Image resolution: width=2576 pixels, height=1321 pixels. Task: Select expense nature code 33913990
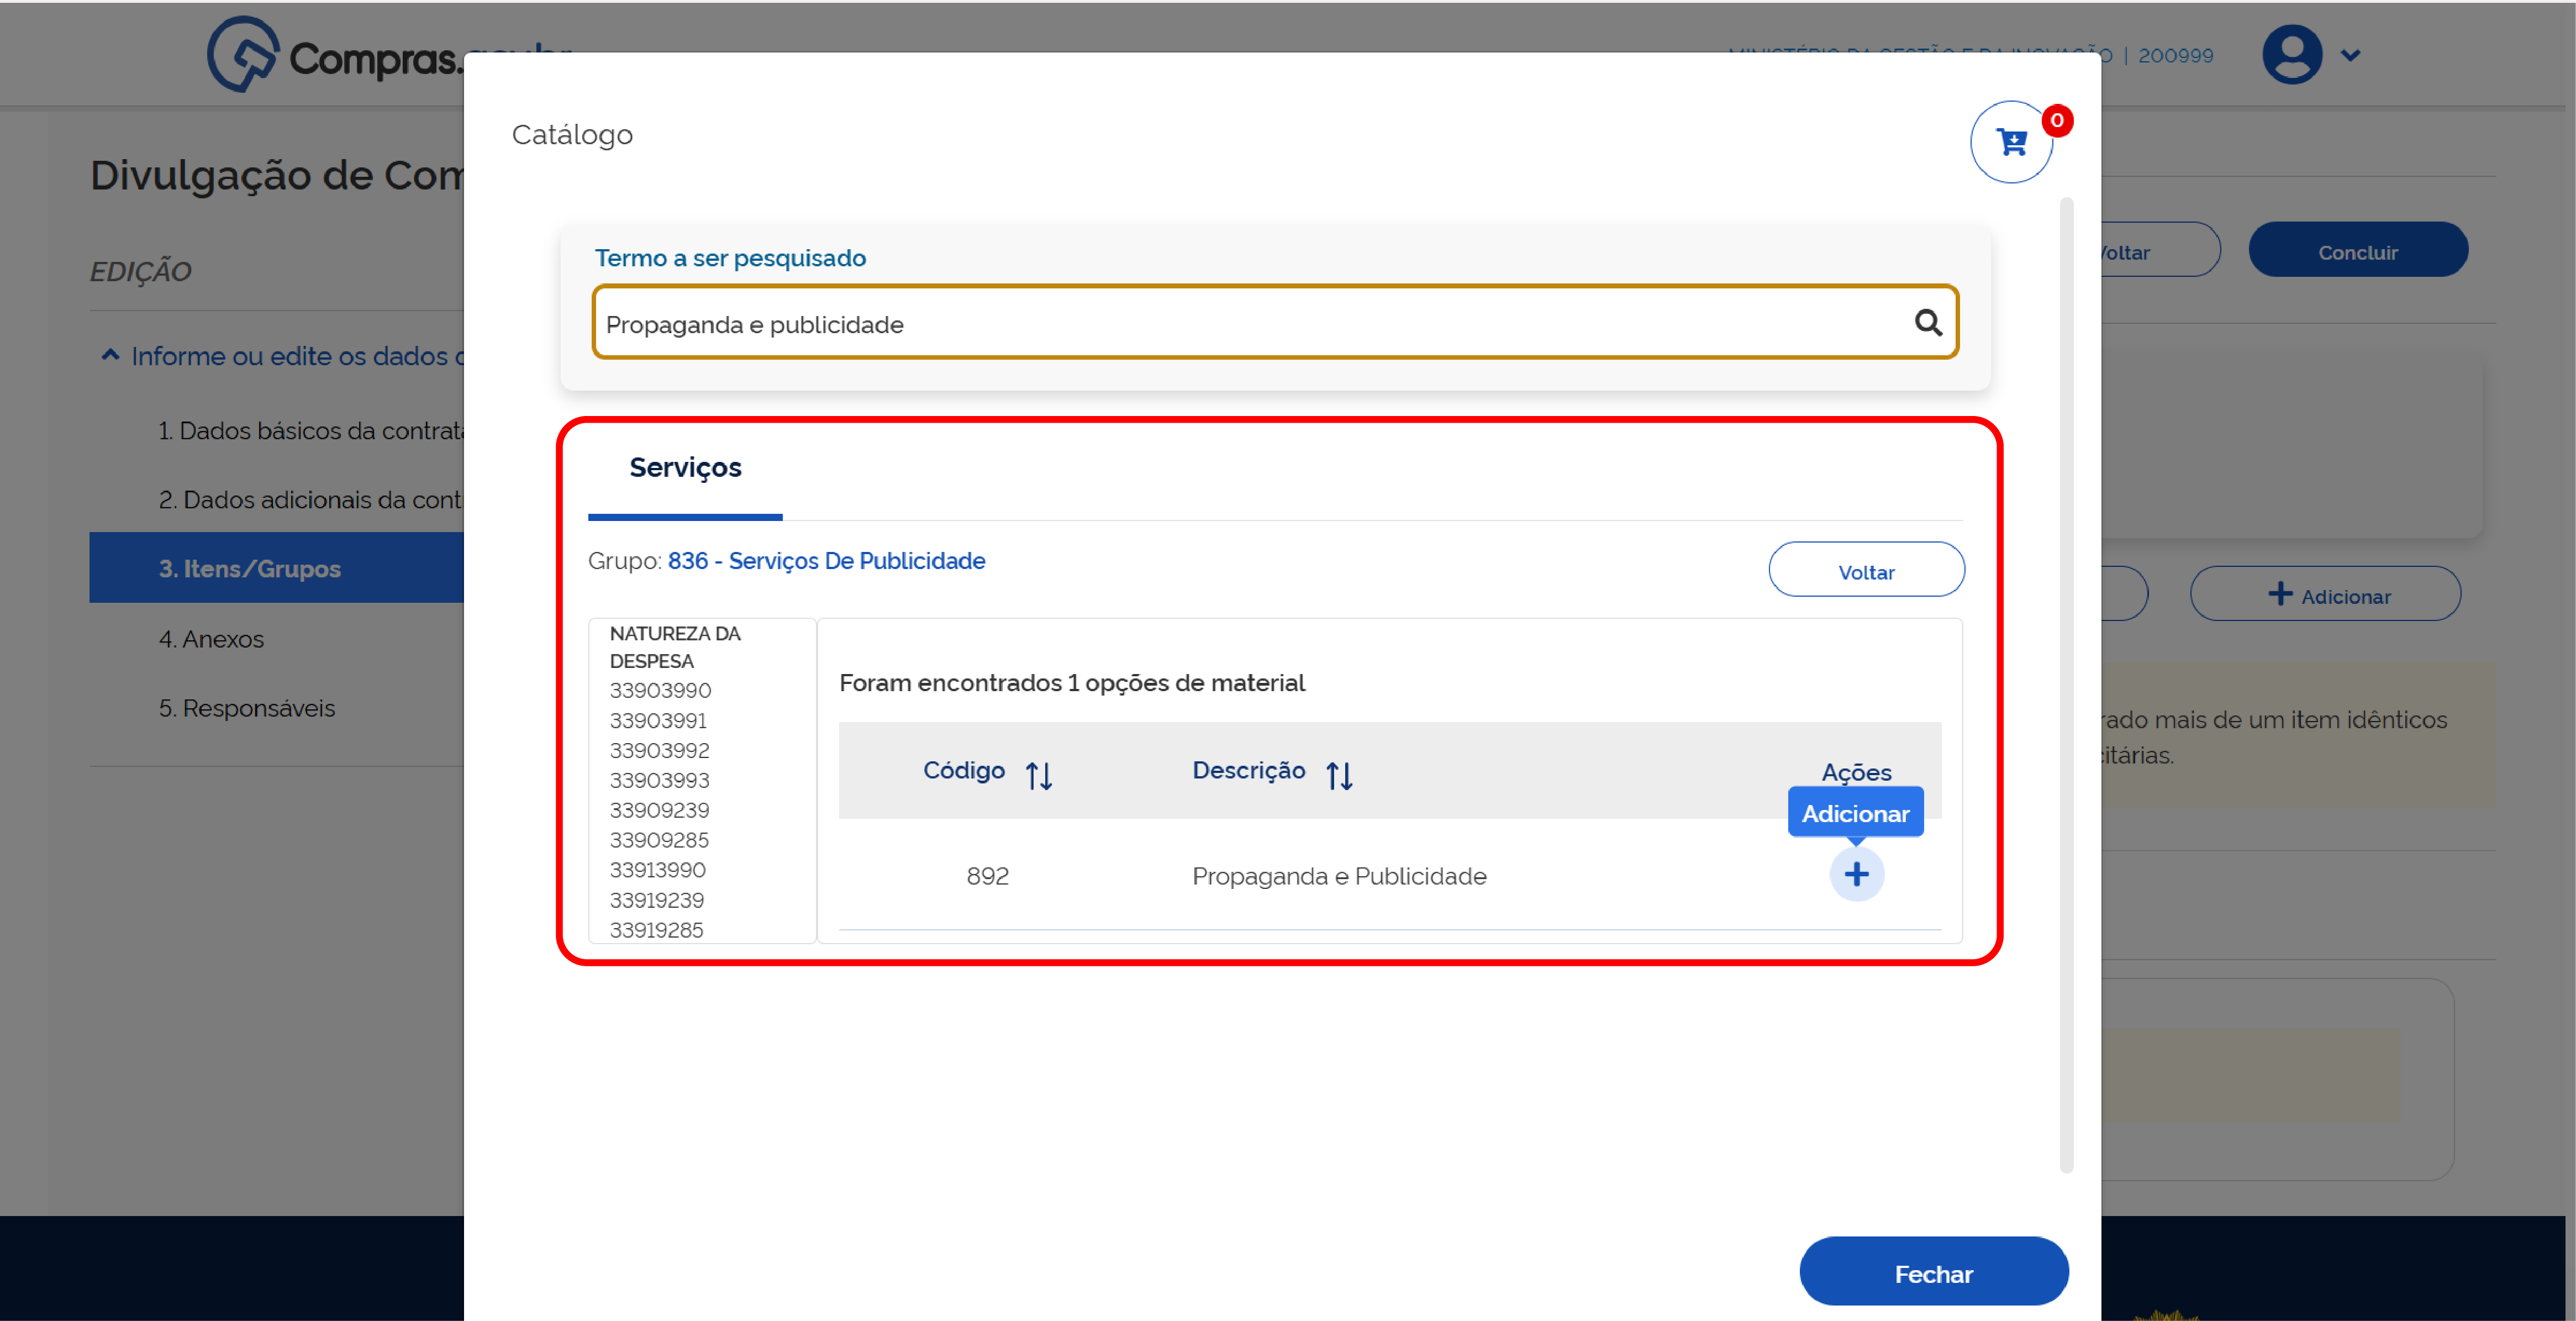(658, 870)
